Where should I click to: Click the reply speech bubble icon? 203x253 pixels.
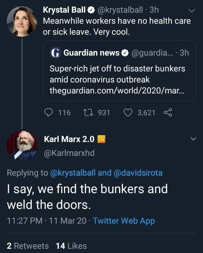50,113
